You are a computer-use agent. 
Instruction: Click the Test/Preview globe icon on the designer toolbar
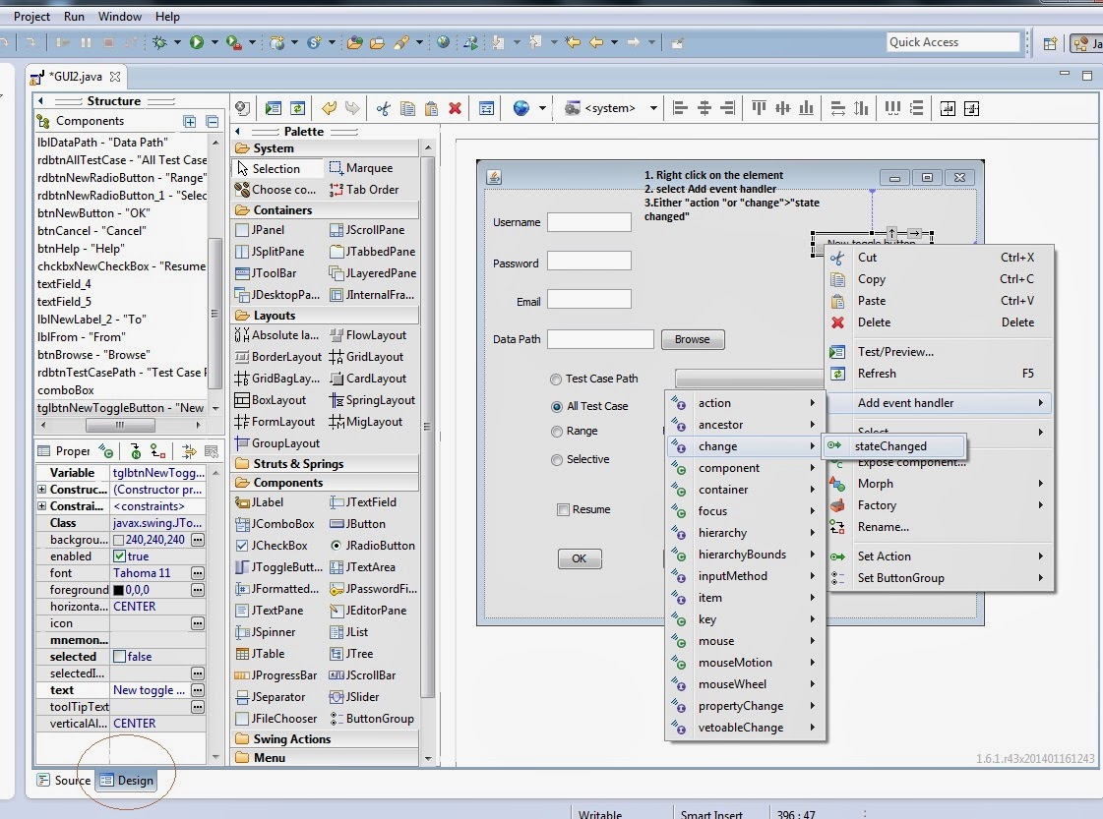tap(521, 109)
